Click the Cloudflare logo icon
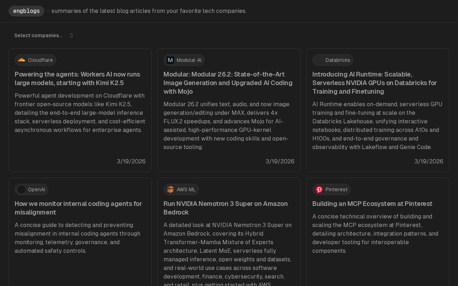This screenshot has width=458, height=286. point(21,60)
